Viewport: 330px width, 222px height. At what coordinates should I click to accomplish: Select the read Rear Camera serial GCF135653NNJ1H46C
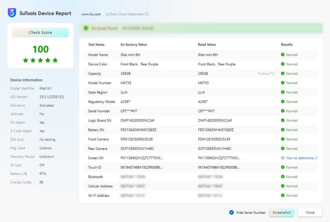[x=215, y=148]
